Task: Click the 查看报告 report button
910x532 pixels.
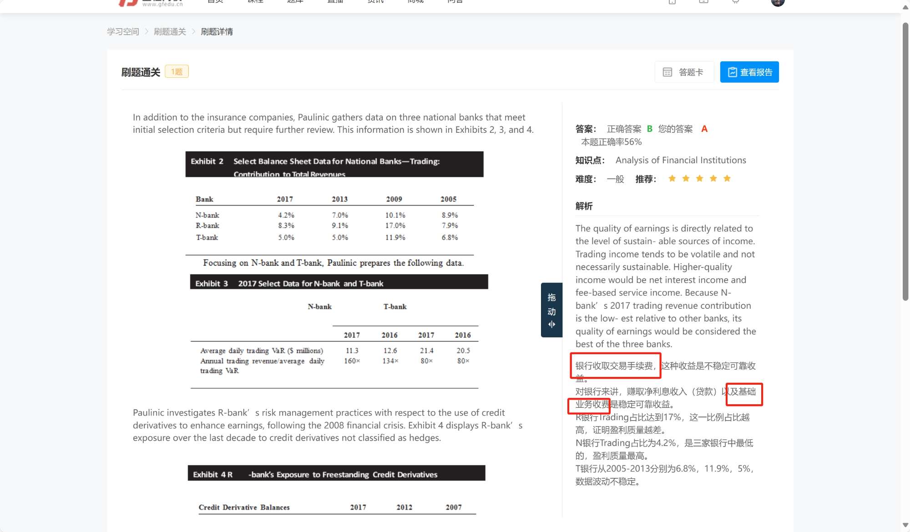Action: (x=749, y=72)
